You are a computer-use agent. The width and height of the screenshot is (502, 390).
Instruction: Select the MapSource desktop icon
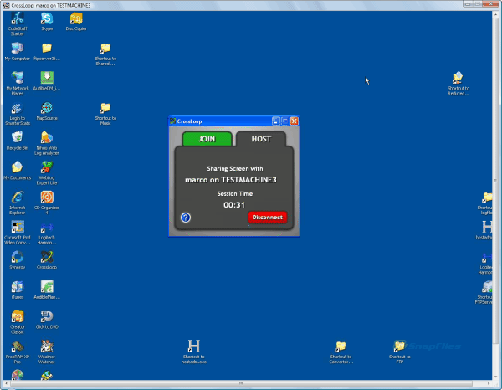(x=47, y=109)
